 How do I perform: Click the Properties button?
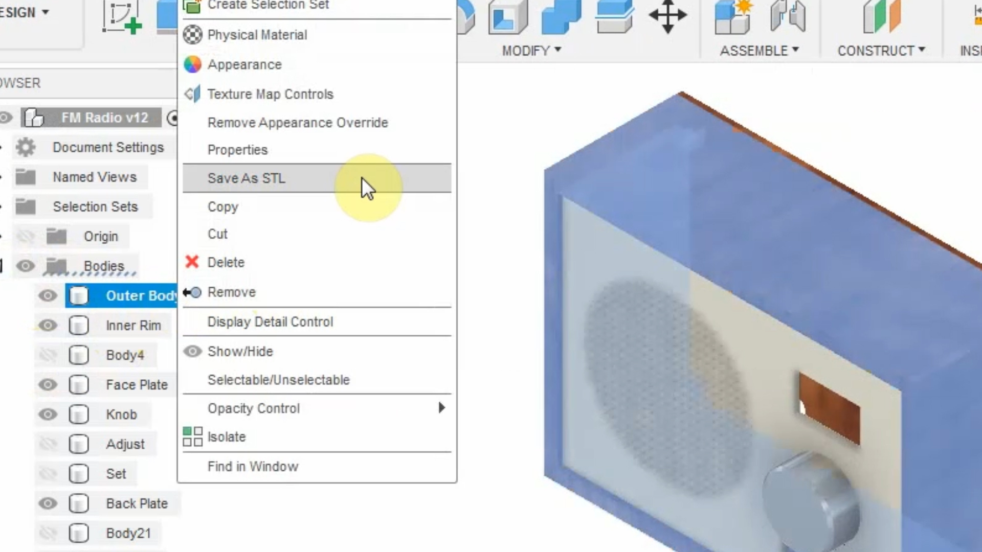(237, 150)
